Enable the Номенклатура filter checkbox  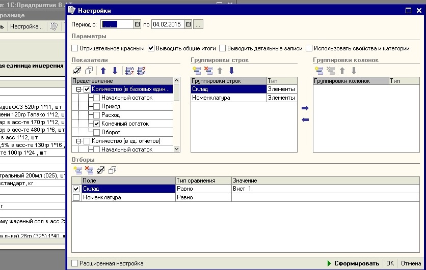coord(76,197)
